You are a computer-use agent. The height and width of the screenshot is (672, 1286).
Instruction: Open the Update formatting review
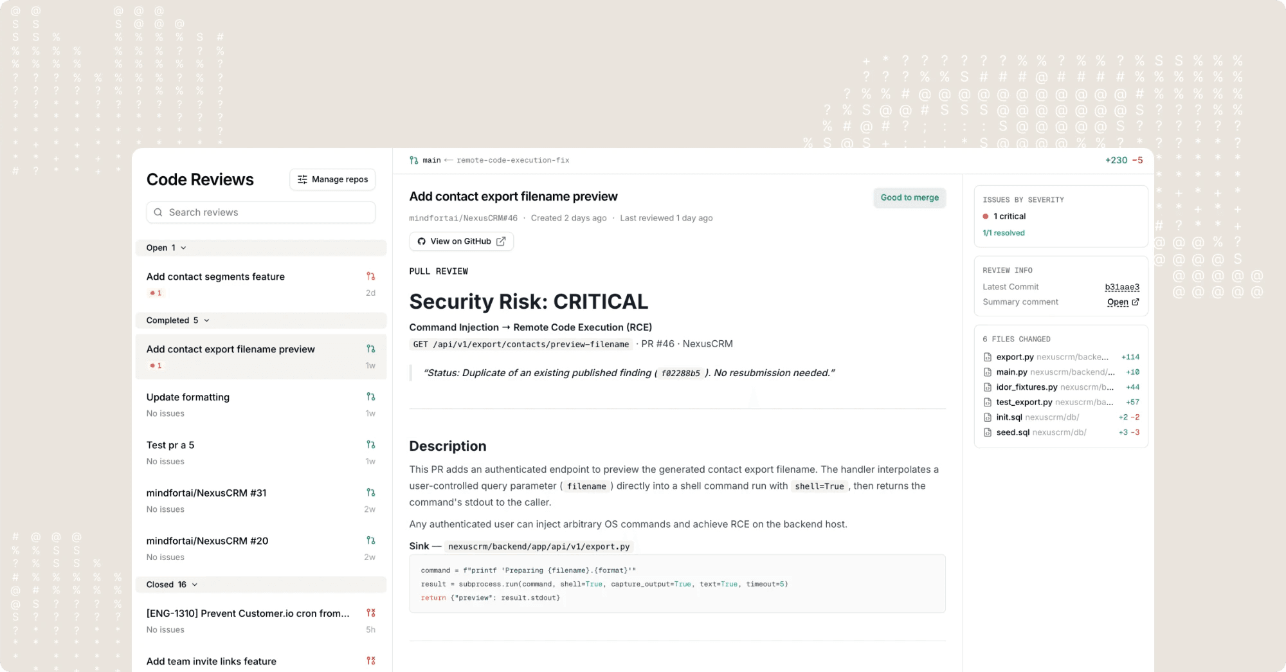260,404
